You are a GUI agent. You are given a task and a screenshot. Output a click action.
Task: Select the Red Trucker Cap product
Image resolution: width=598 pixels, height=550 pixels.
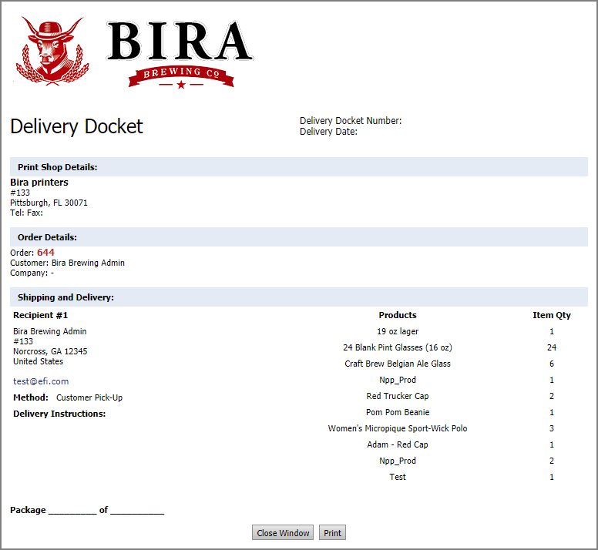pos(398,396)
